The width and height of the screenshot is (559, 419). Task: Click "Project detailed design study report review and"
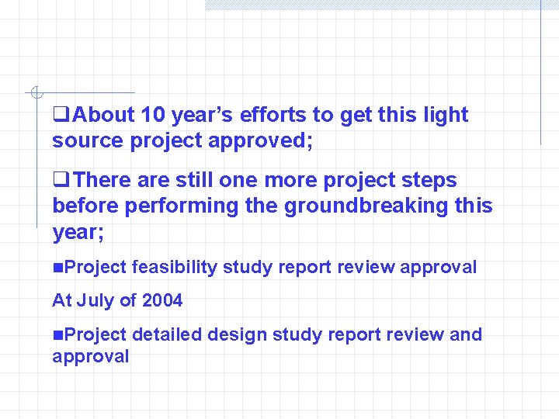pos(273,335)
